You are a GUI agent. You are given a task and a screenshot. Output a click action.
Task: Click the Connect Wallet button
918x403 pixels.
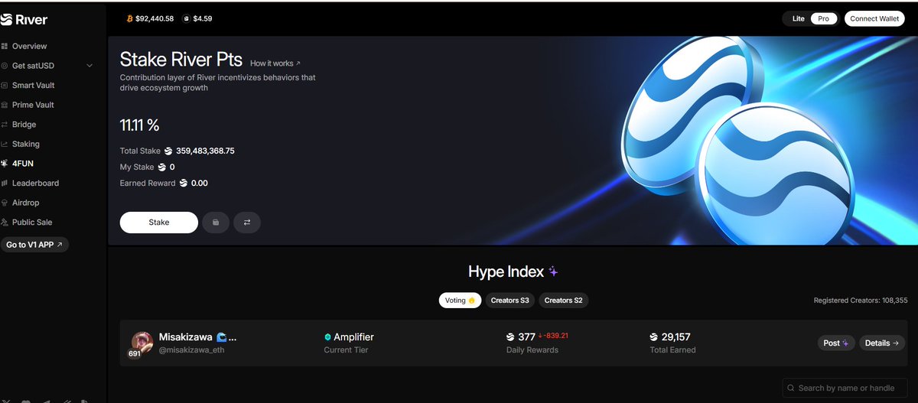pyautogui.click(x=874, y=18)
